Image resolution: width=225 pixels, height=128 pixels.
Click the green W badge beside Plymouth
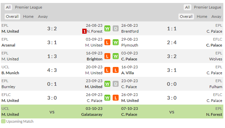point(116,42)
